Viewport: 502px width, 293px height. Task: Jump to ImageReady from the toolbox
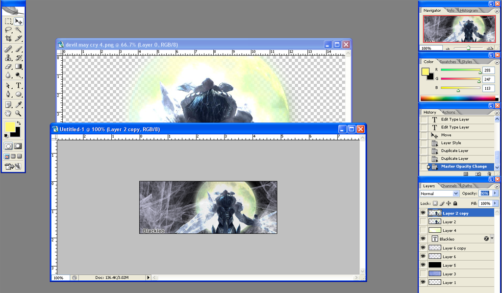click(13, 166)
